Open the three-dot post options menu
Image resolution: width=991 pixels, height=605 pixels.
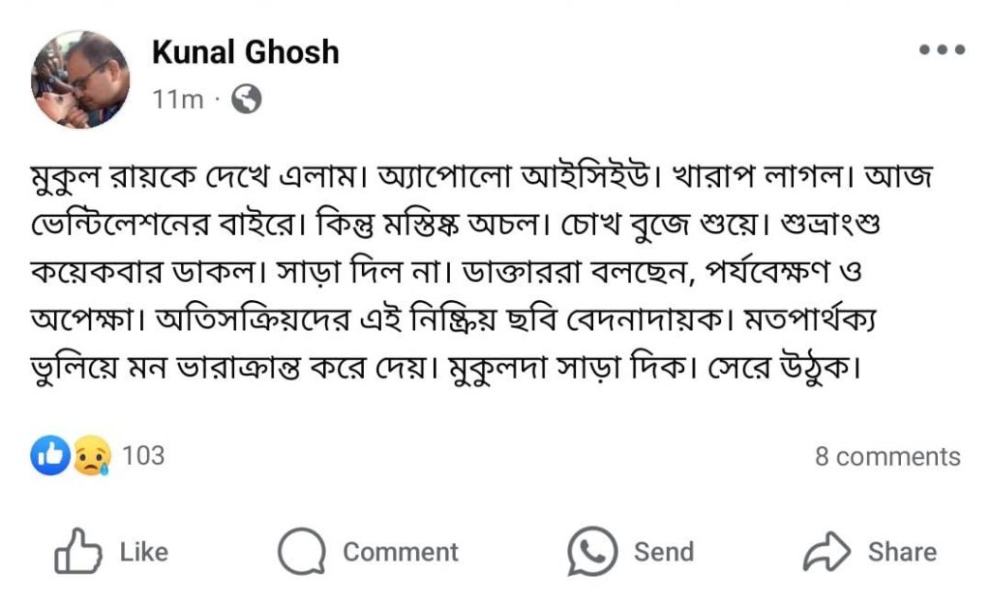pyautogui.click(x=942, y=50)
